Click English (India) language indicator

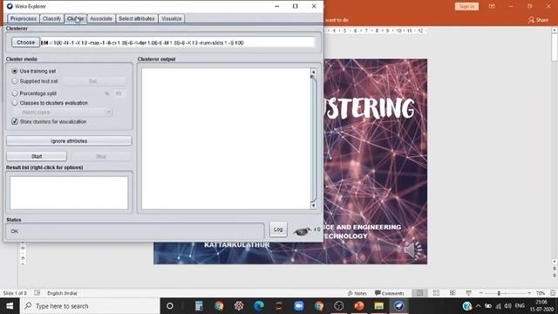point(62,293)
